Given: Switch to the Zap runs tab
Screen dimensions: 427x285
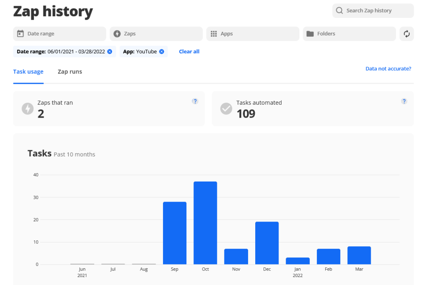Looking at the screenshot, I should (70, 72).
